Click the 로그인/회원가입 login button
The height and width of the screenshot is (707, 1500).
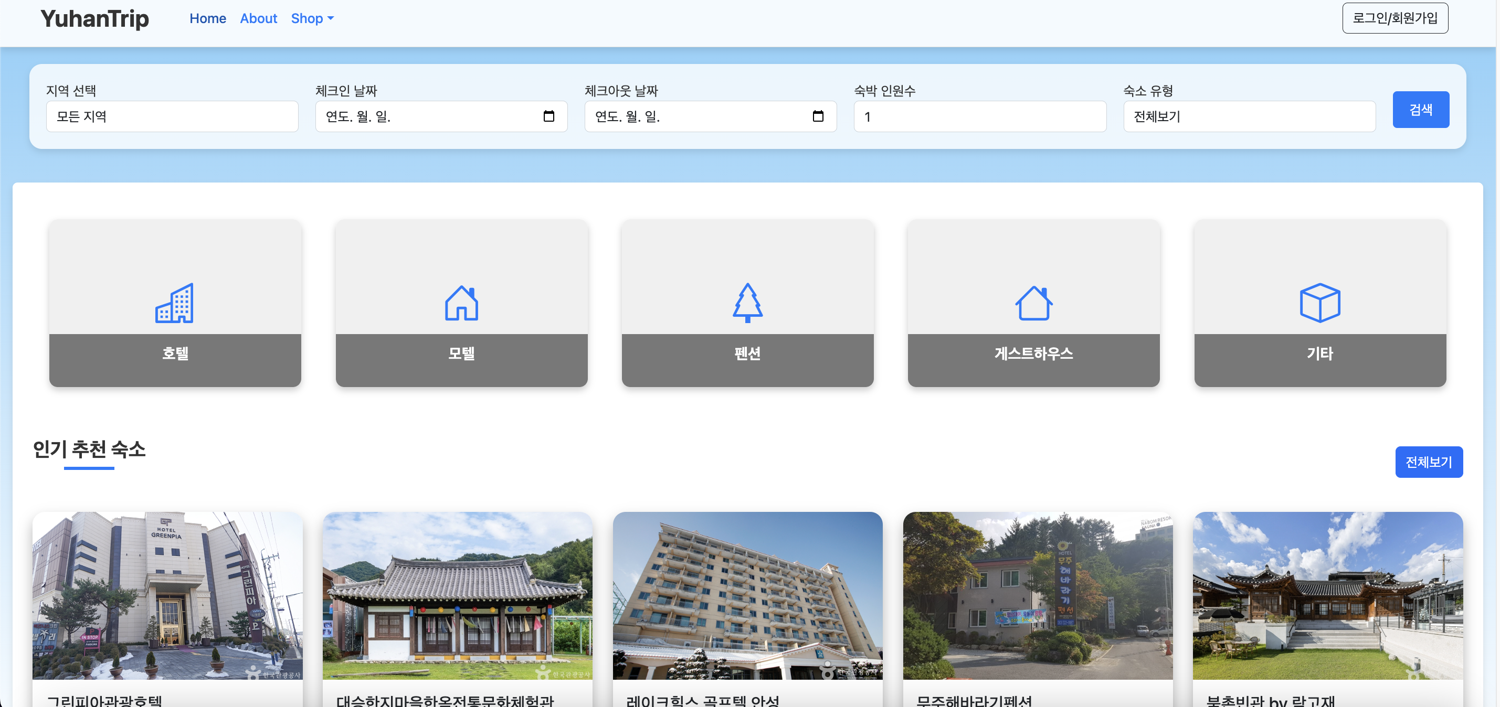coord(1394,19)
